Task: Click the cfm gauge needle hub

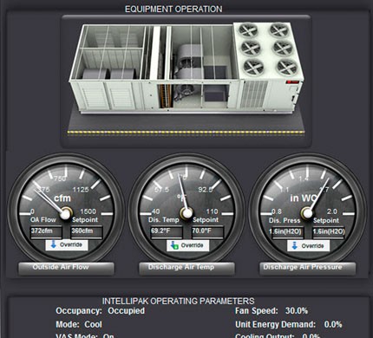Action: tap(66, 214)
